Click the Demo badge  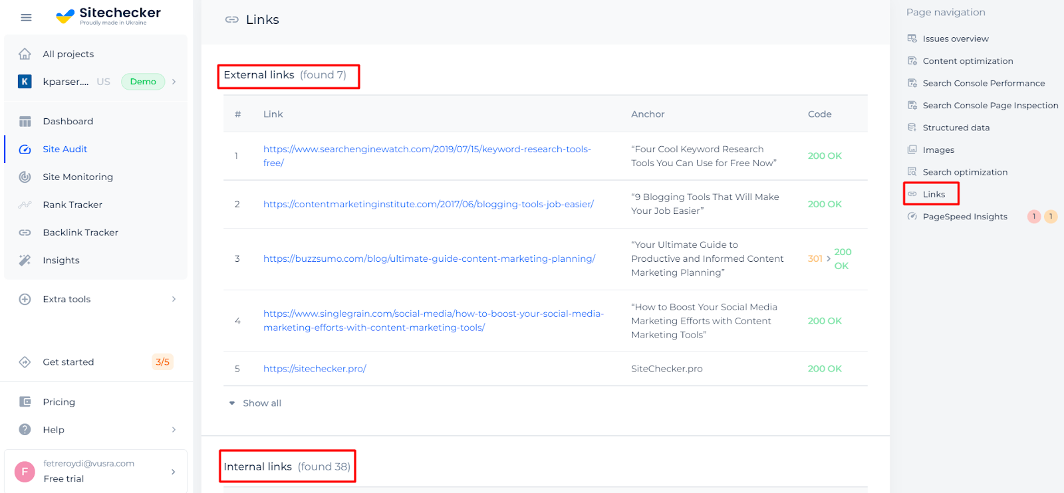point(143,82)
